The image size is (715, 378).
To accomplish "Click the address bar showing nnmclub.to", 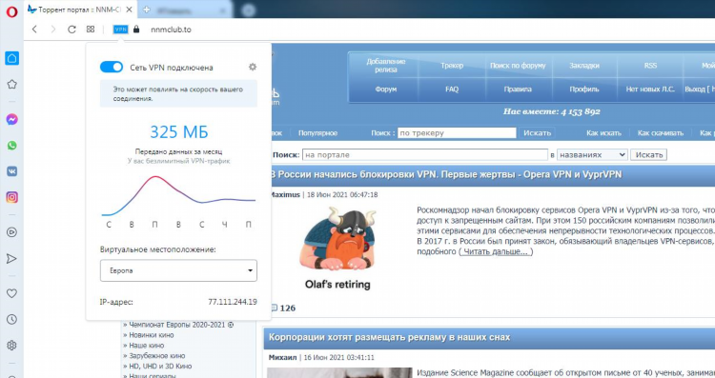I will pos(171,30).
